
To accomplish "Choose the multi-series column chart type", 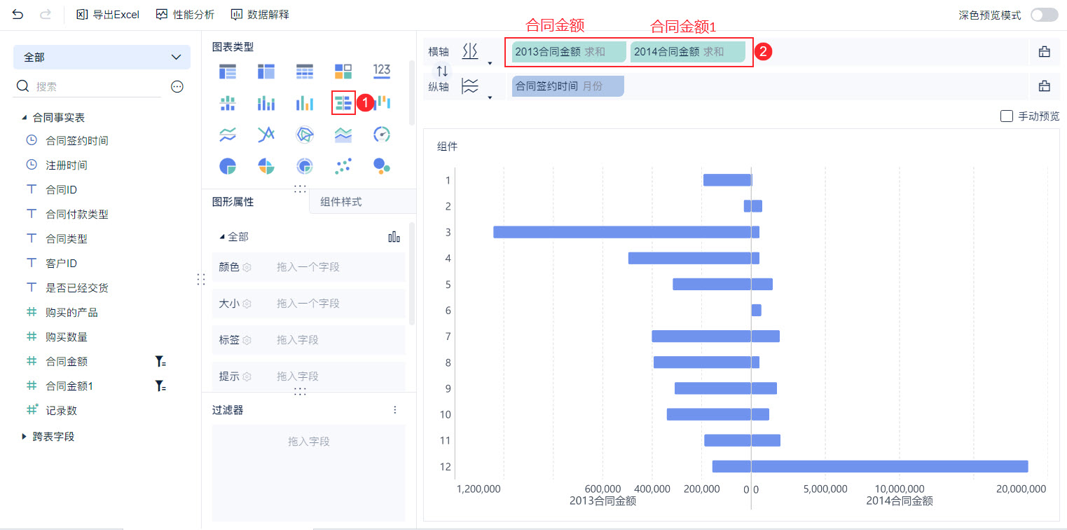I will 305,103.
